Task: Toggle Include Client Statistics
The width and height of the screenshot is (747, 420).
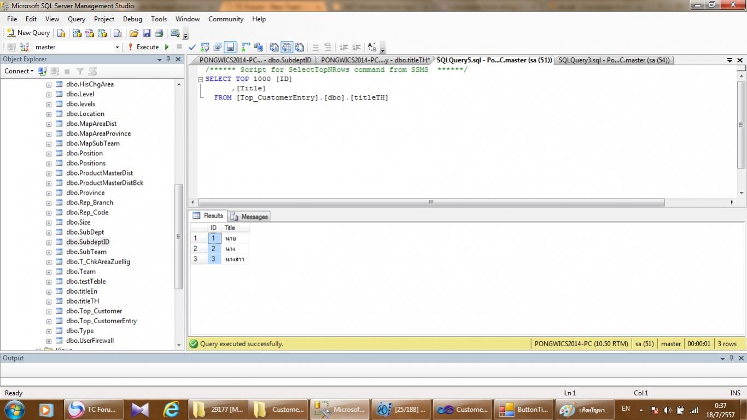Action: pos(258,47)
